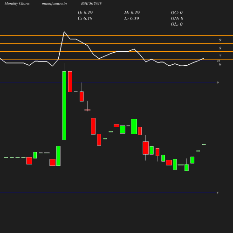Click the "Monthly Charts" title text

click(x=17, y=3)
